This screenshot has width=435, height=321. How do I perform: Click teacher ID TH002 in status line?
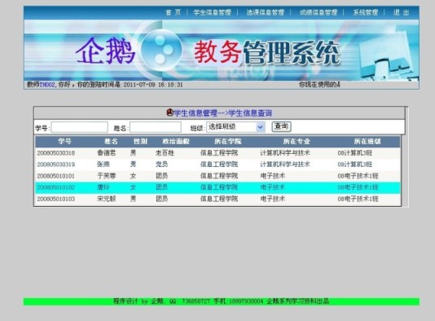click(47, 85)
